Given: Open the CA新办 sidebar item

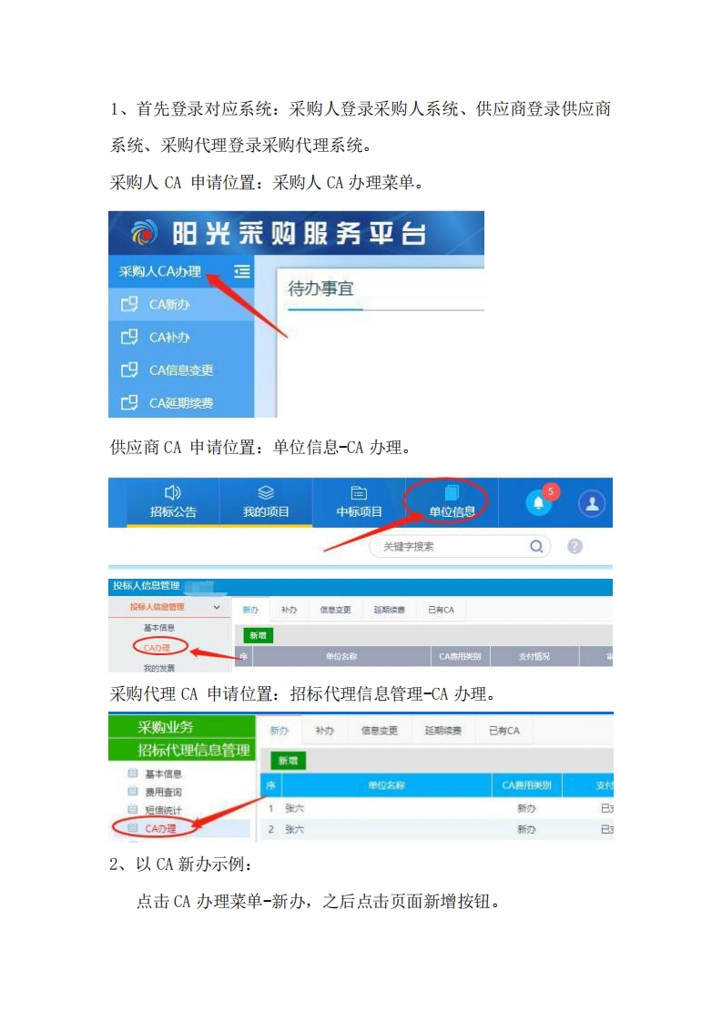Looking at the screenshot, I should [181, 304].
